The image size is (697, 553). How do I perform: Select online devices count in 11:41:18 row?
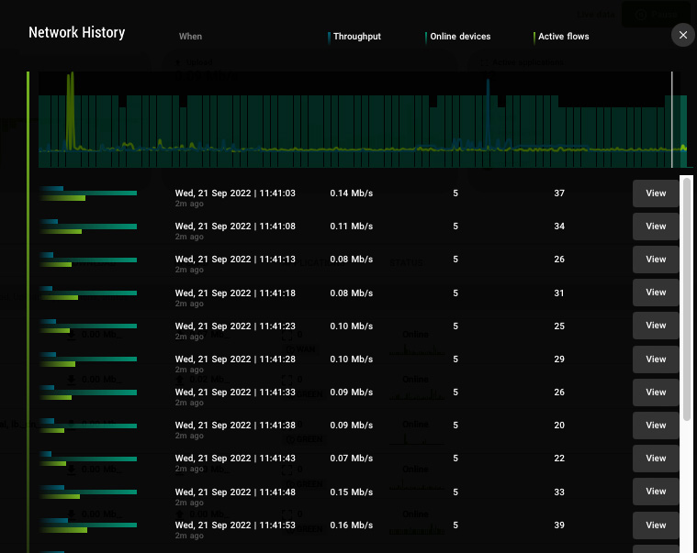[x=455, y=293]
